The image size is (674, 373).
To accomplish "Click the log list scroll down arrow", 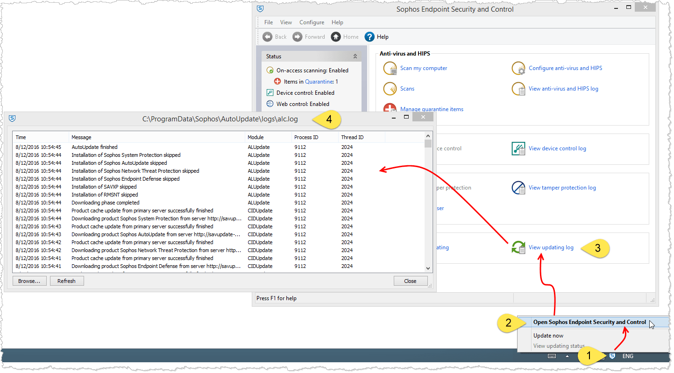I will pos(428,268).
